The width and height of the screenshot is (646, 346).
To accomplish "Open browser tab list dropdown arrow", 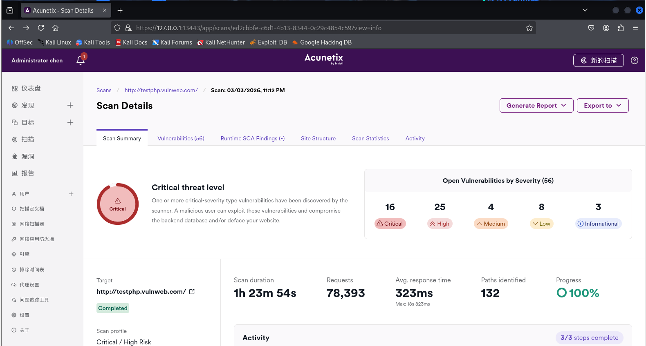I will pyautogui.click(x=585, y=10).
